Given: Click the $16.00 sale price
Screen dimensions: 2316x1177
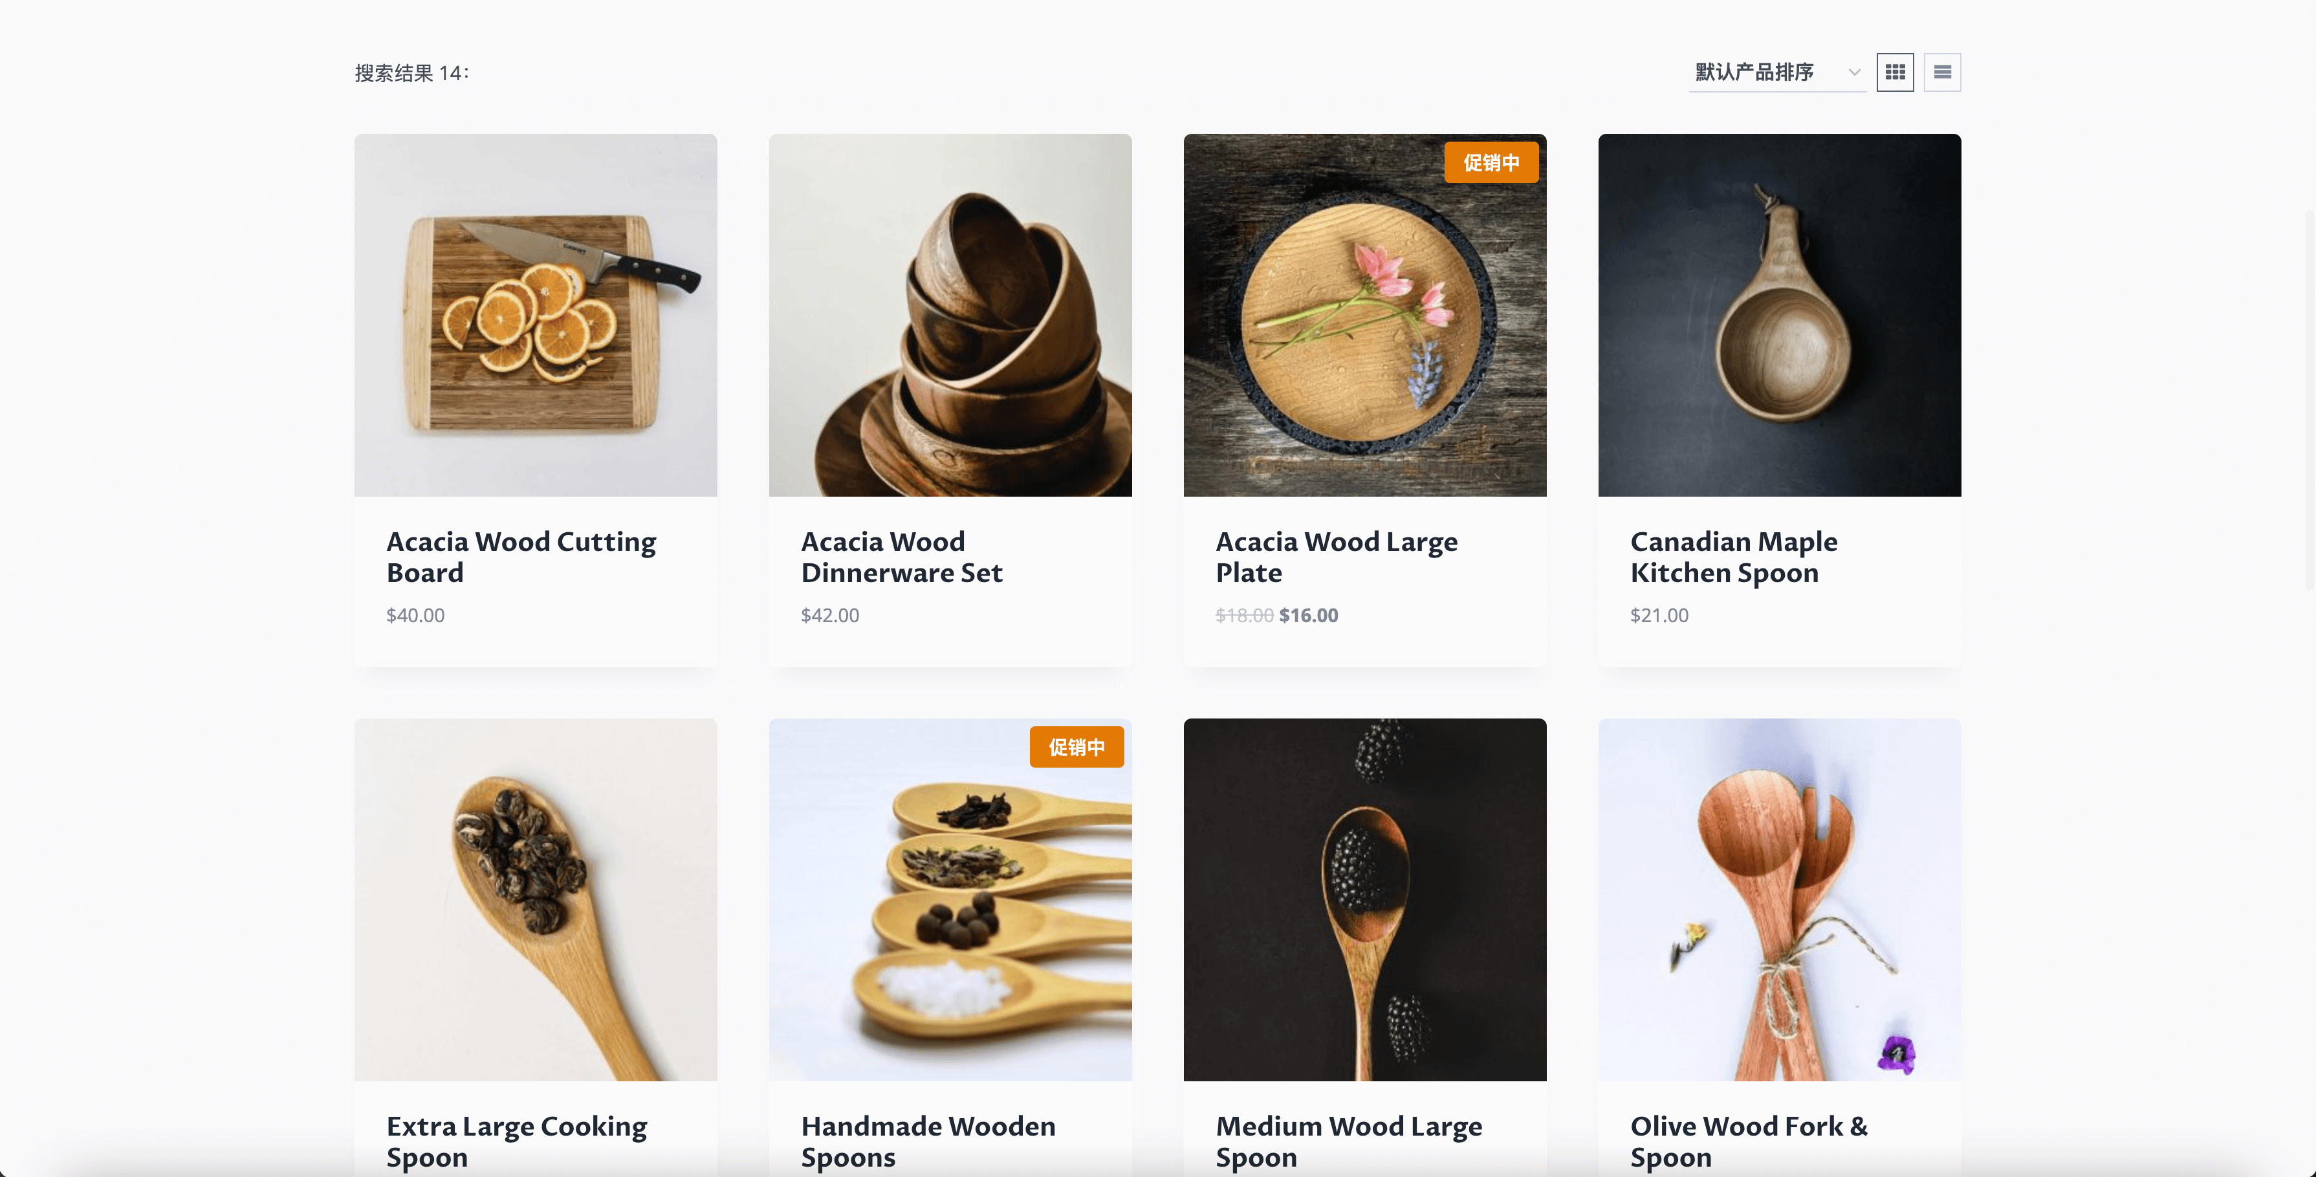Looking at the screenshot, I should click(1308, 616).
